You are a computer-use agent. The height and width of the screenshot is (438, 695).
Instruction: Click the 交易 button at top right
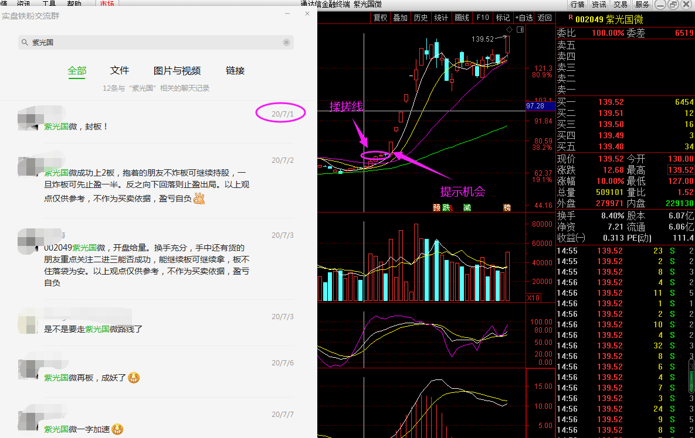tap(621, 4)
